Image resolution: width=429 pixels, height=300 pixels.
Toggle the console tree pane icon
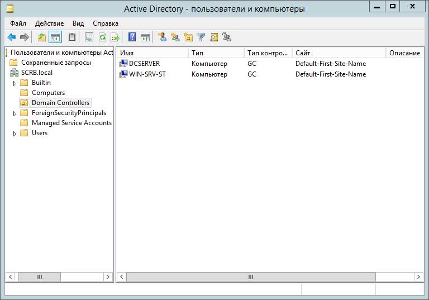tap(55, 37)
